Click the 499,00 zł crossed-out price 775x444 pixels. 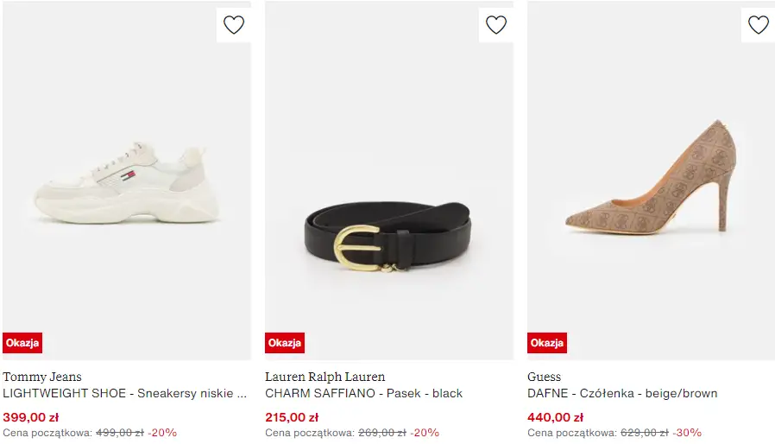point(120,433)
